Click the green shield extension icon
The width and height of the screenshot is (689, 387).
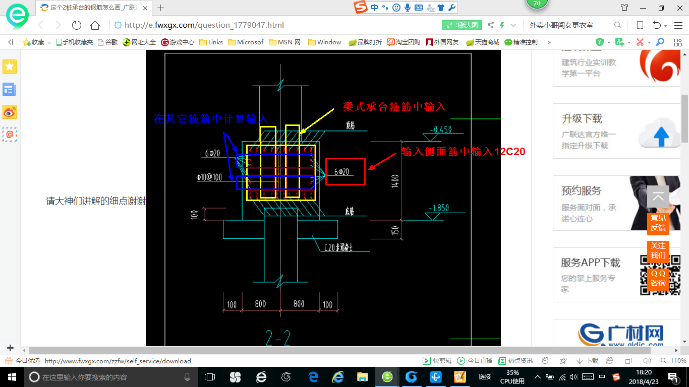(x=599, y=42)
